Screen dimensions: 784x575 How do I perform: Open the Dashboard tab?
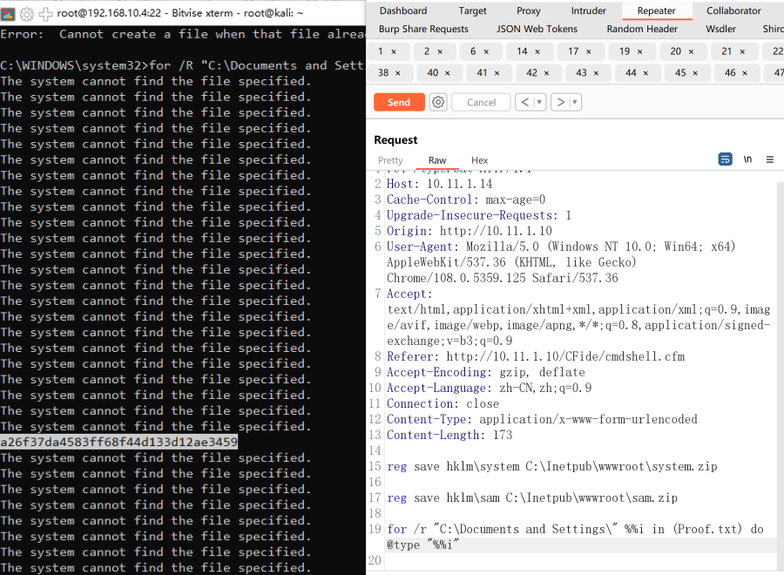(x=403, y=10)
